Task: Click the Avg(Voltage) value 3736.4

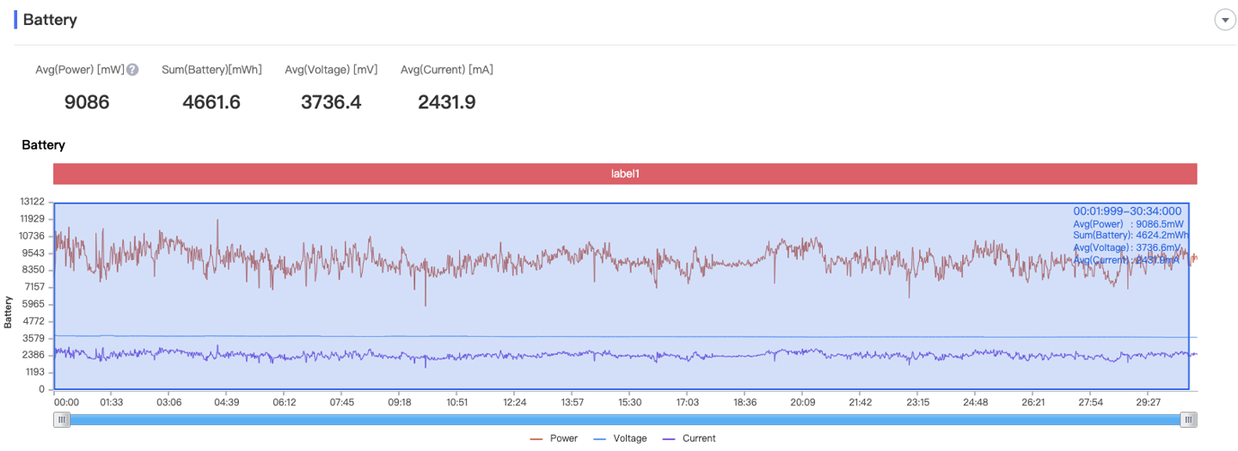Action: coord(331,102)
